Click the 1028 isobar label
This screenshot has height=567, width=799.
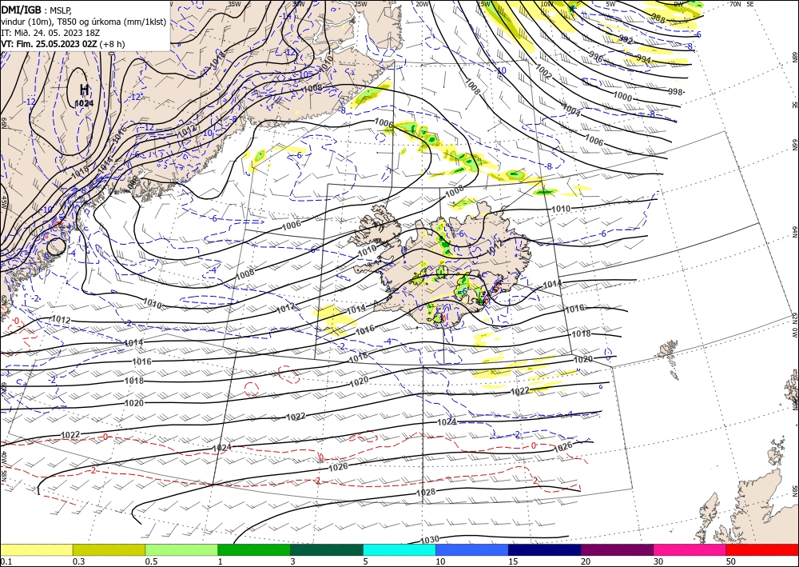pos(426,492)
